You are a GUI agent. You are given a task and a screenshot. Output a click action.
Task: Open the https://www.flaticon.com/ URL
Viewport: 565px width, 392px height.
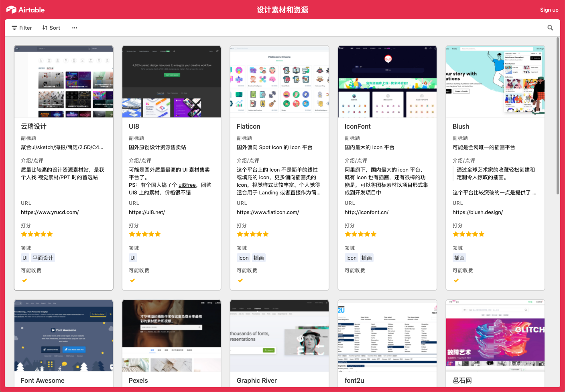pyautogui.click(x=268, y=212)
